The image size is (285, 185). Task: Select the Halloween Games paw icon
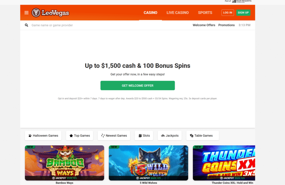(x=30, y=136)
